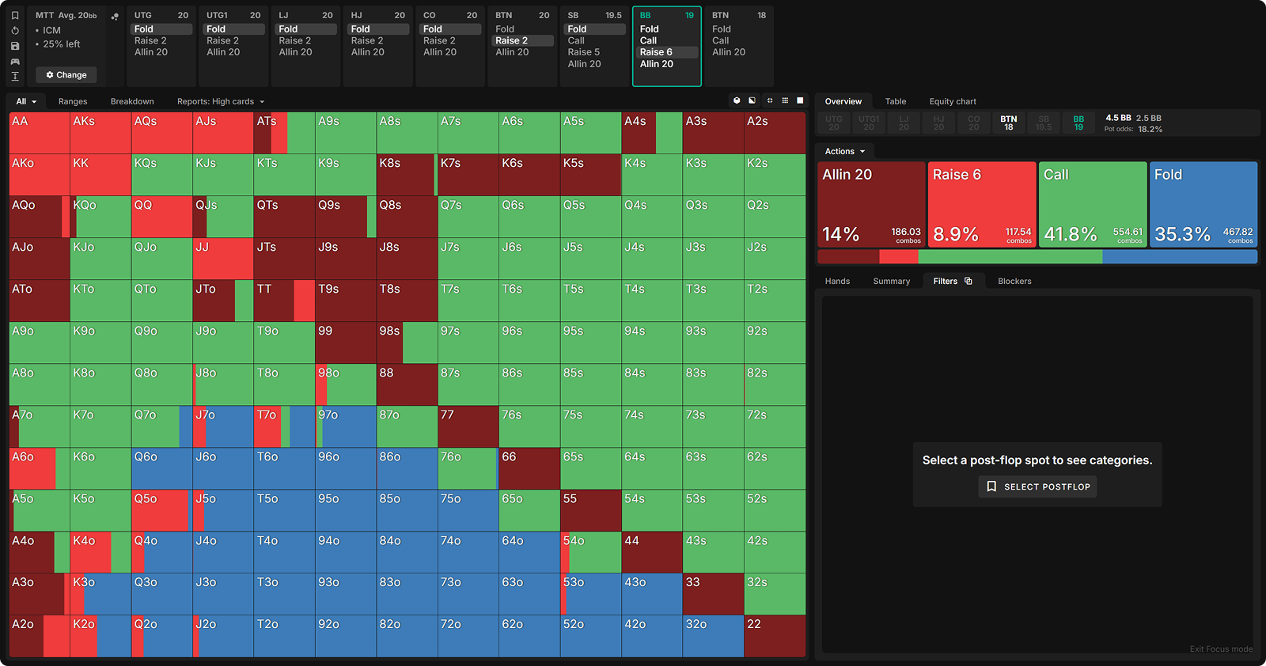Click the SELECT POSTFLOP button
Screen dimensions: 1266x666
[x=1037, y=486]
